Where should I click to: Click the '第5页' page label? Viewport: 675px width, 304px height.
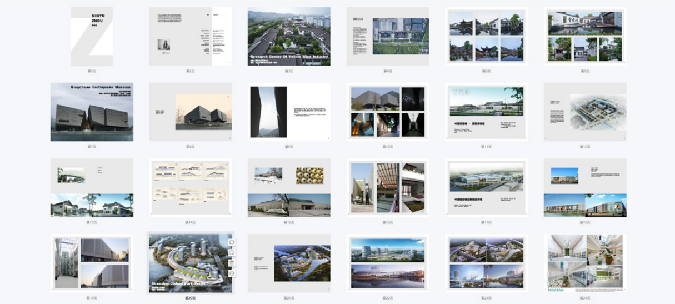point(487,71)
